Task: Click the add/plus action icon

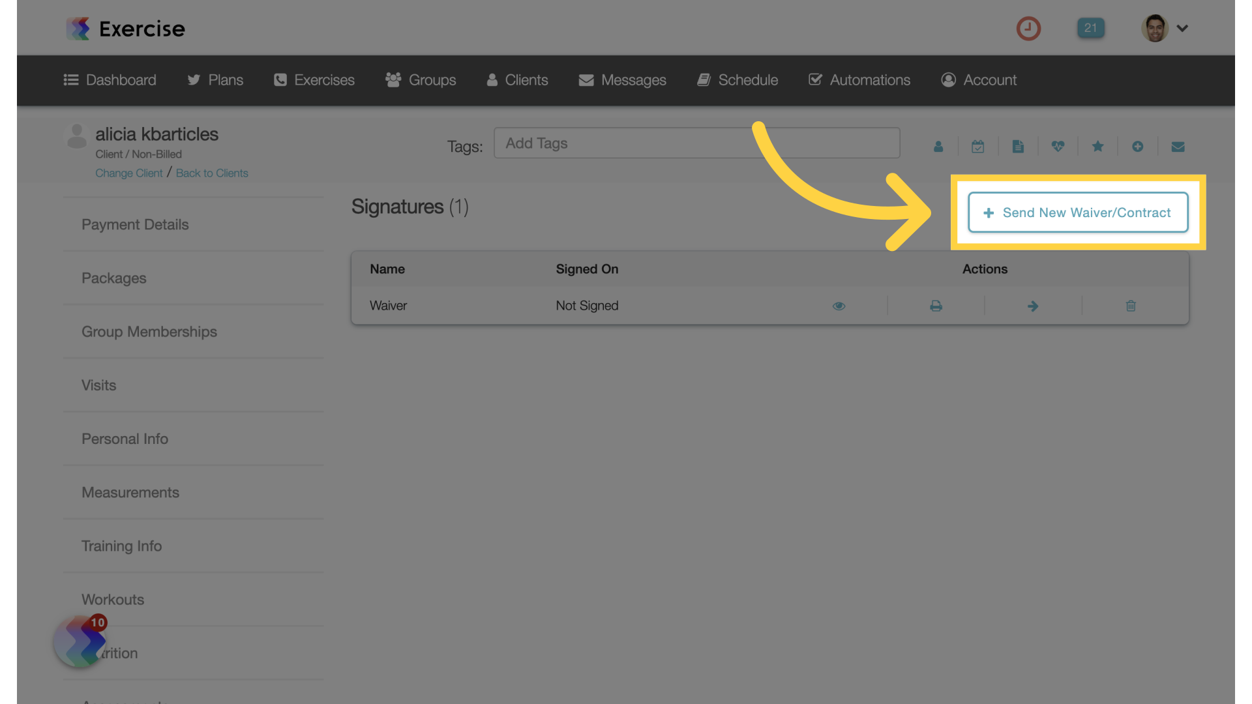Action: 1138,146
